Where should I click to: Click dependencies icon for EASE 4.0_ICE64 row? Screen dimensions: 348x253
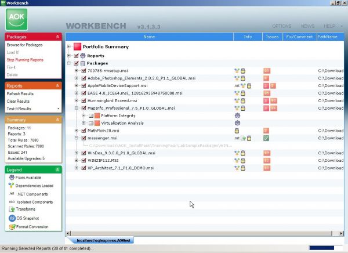pos(237,93)
